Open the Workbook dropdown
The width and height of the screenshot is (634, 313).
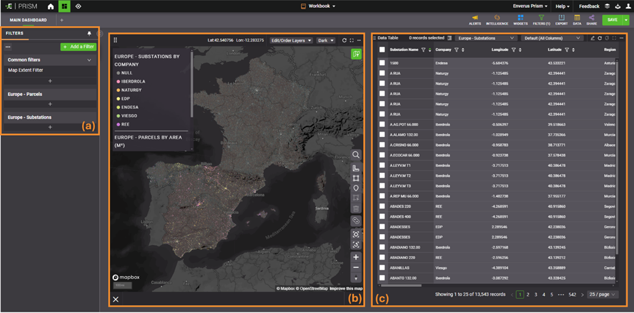[x=318, y=6]
